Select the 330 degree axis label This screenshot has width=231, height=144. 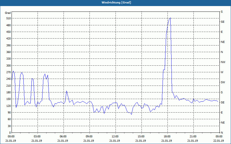(9, 59)
